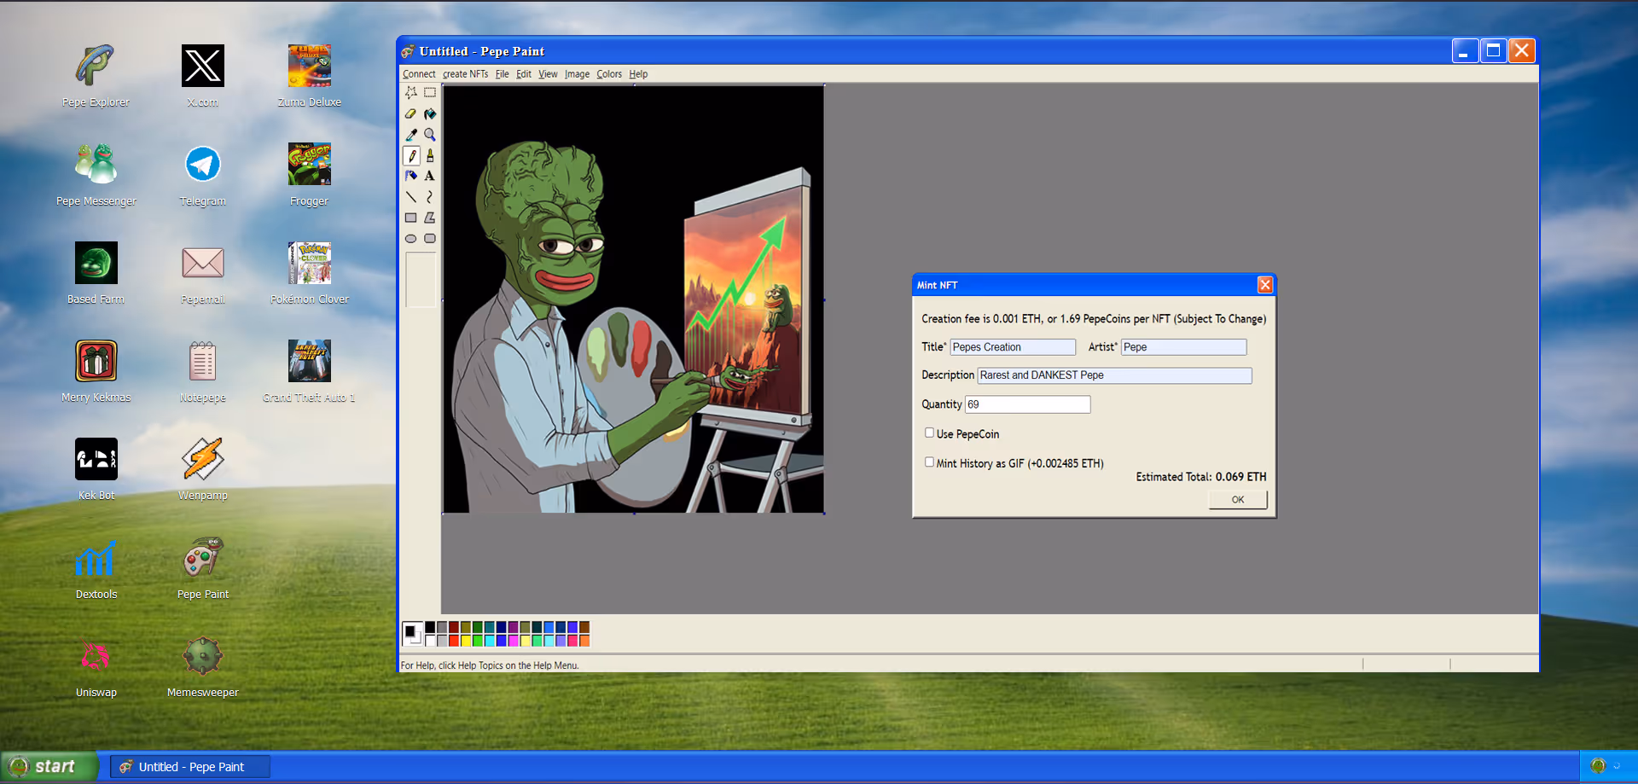The width and height of the screenshot is (1638, 784).
Task: Enable the Use PepeCoin checkbox
Action: click(x=929, y=433)
